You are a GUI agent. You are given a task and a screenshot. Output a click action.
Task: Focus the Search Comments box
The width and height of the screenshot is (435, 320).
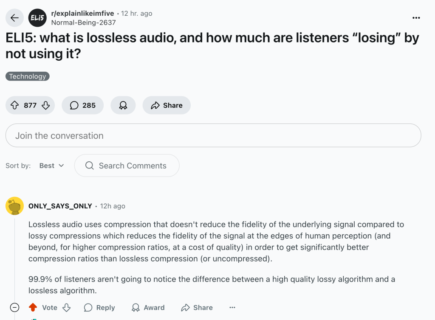[127, 166]
